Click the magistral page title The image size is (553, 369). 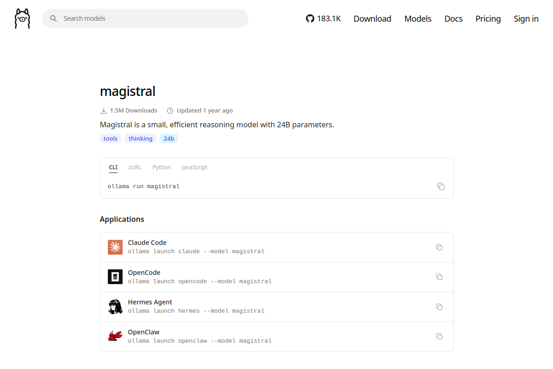point(128,91)
